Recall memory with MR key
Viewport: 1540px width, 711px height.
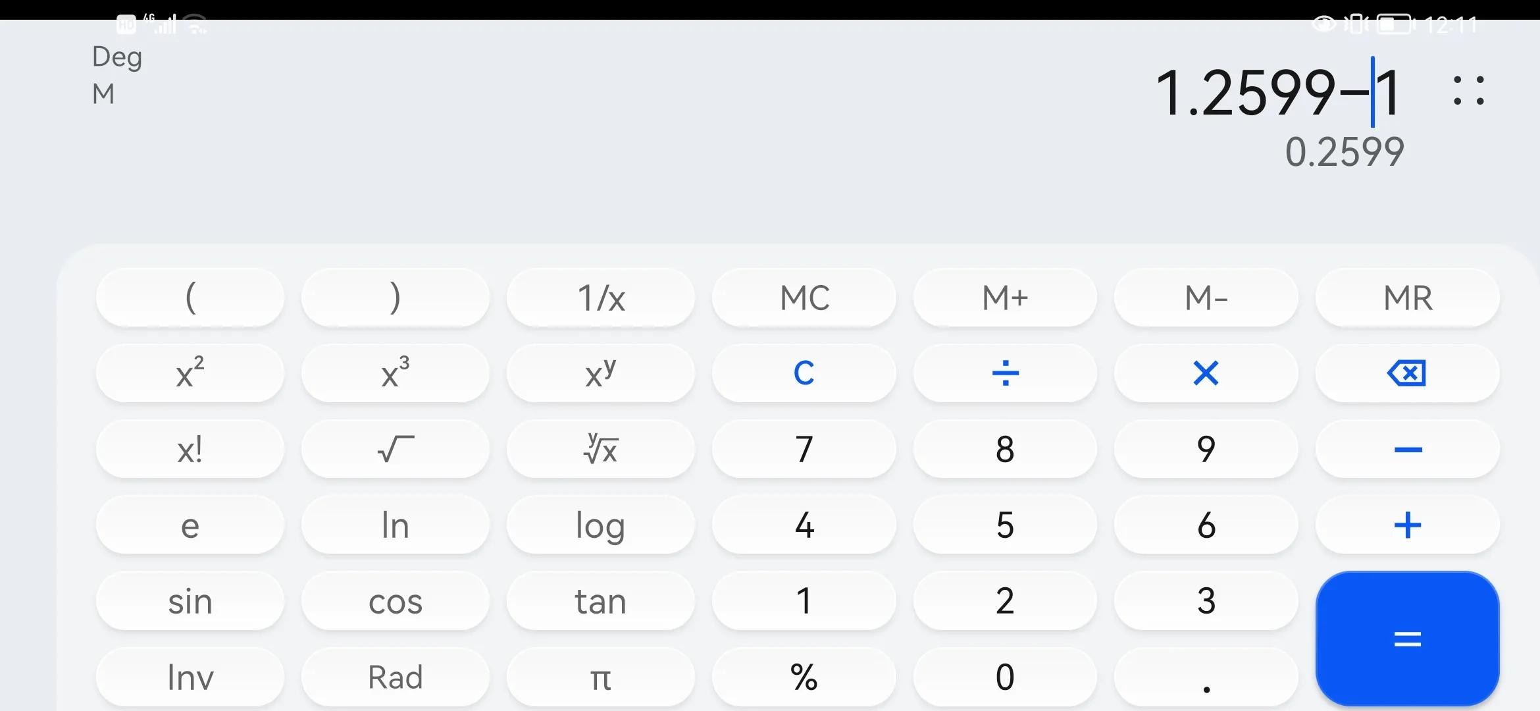[x=1407, y=298]
